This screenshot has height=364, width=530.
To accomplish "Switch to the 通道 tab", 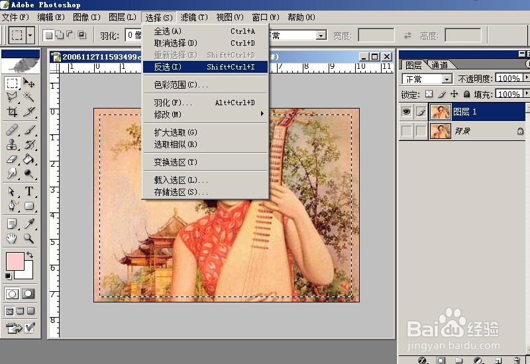I will point(440,65).
